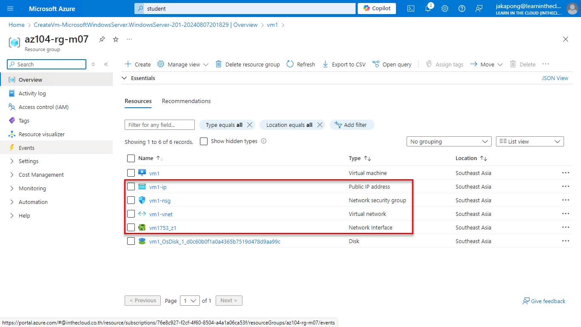581x327 pixels.
Task: Check the vm1_OsDisk row checkbox
Action: (x=131, y=241)
